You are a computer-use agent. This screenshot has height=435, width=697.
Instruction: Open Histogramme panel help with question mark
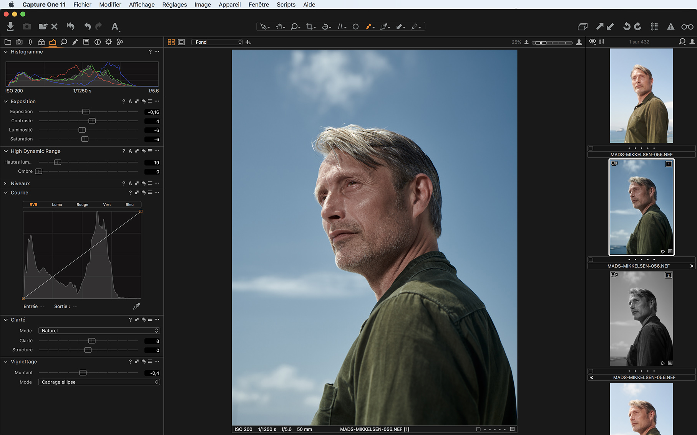[149, 51]
